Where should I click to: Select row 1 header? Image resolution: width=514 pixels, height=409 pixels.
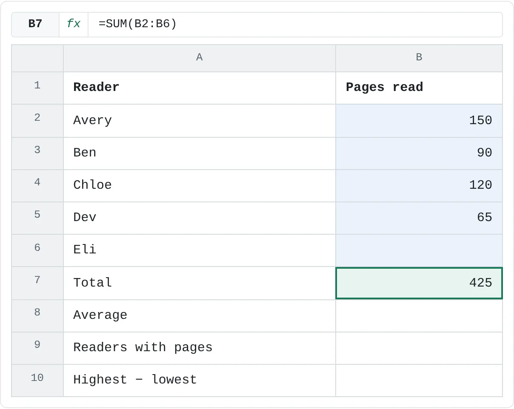[x=37, y=88]
